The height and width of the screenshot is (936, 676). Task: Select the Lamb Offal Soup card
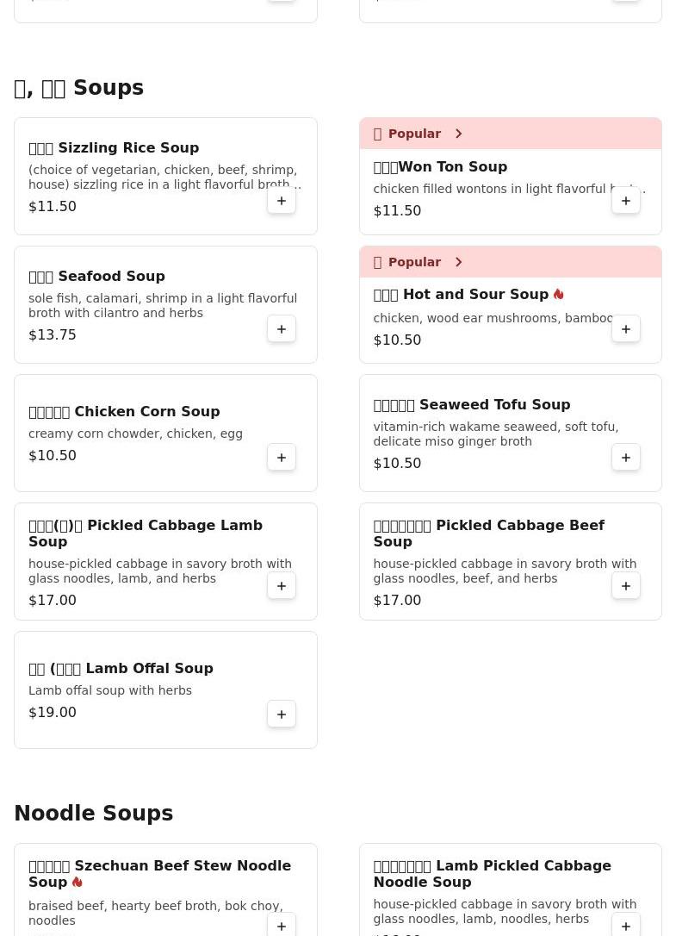[x=165, y=690]
